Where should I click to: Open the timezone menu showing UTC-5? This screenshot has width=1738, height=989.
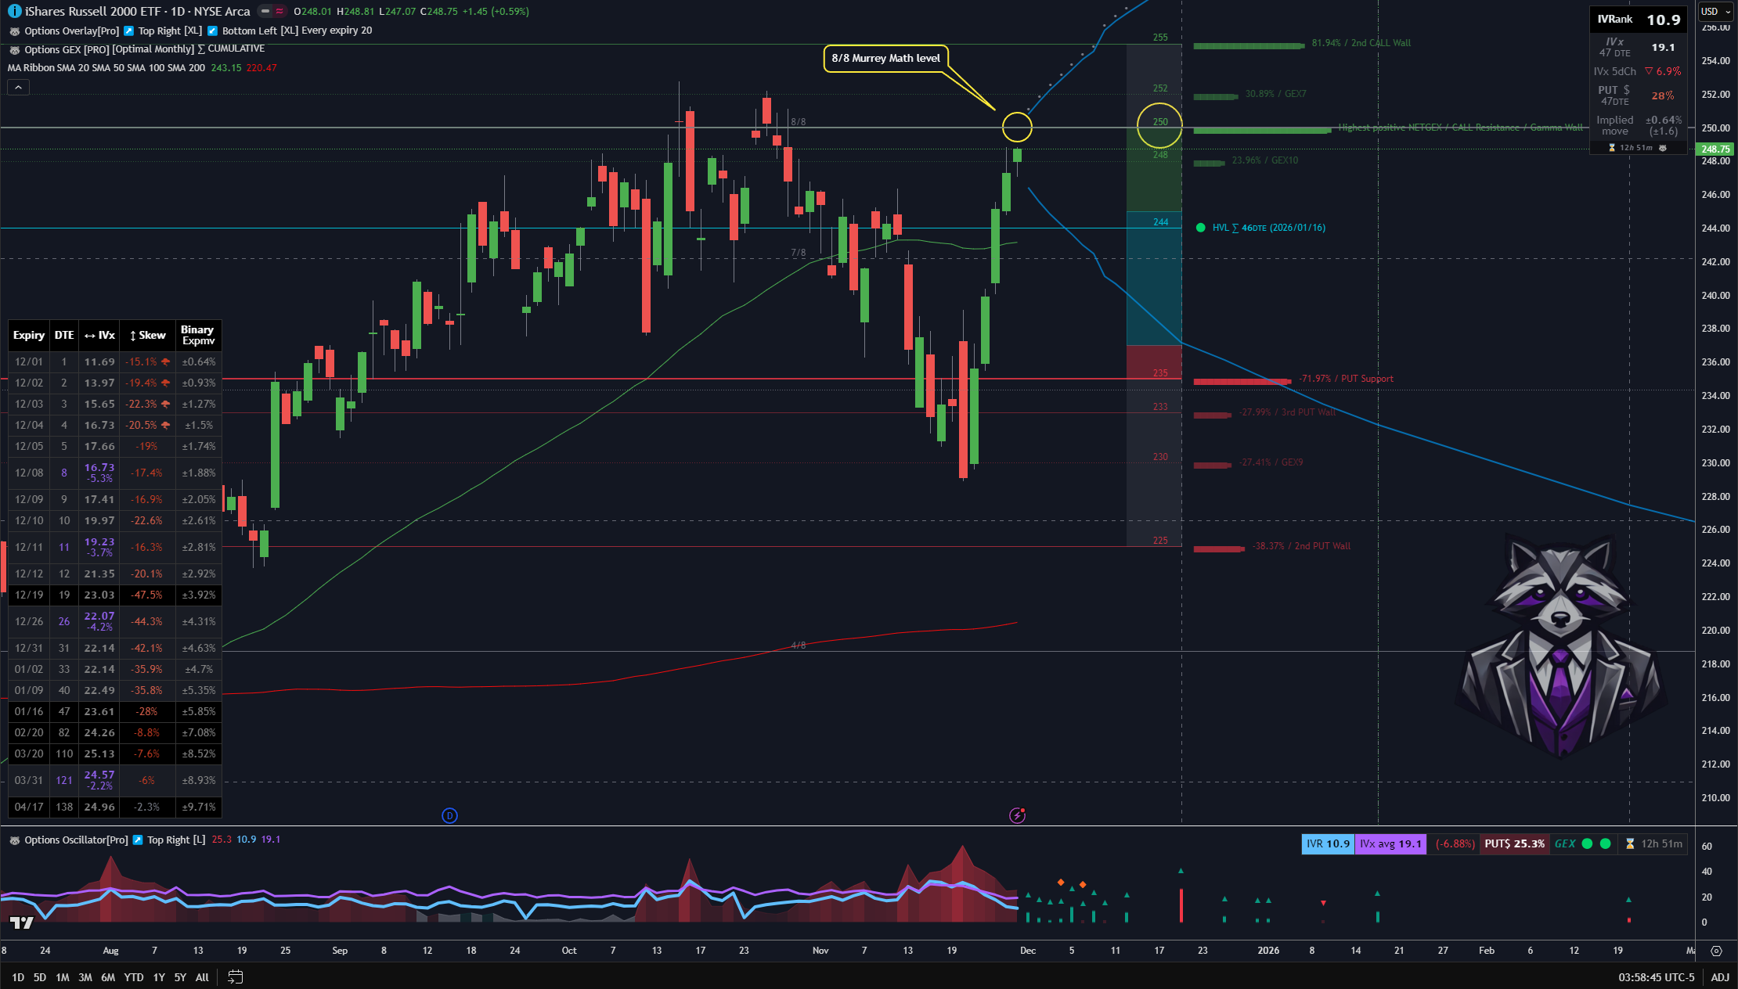tap(1656, 976)
